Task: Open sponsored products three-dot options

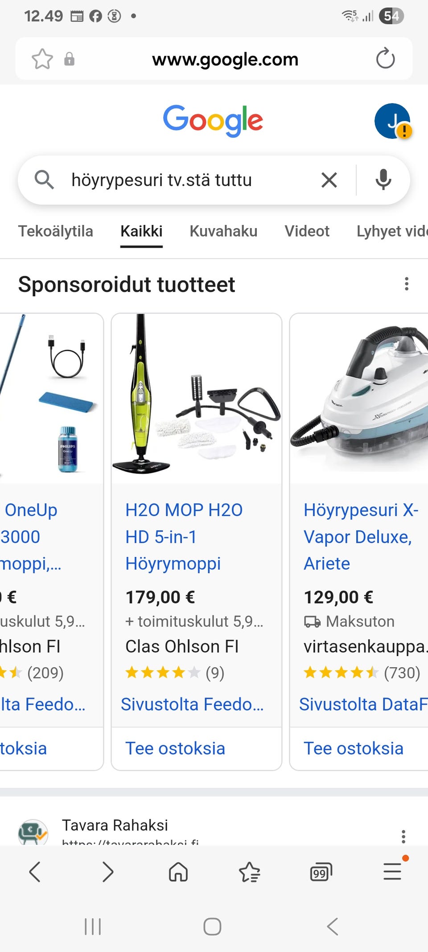Action: click(x=407, y=284)
